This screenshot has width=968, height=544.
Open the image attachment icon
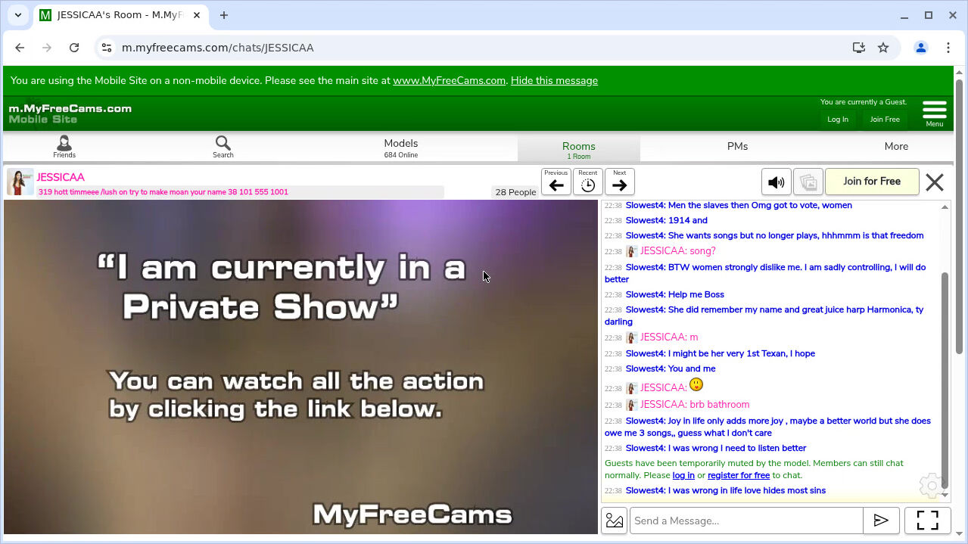coord(615,521)
